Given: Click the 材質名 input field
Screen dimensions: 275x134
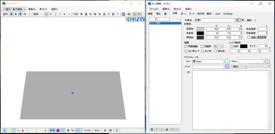Looking at the screenshot, I should (214, 20).
